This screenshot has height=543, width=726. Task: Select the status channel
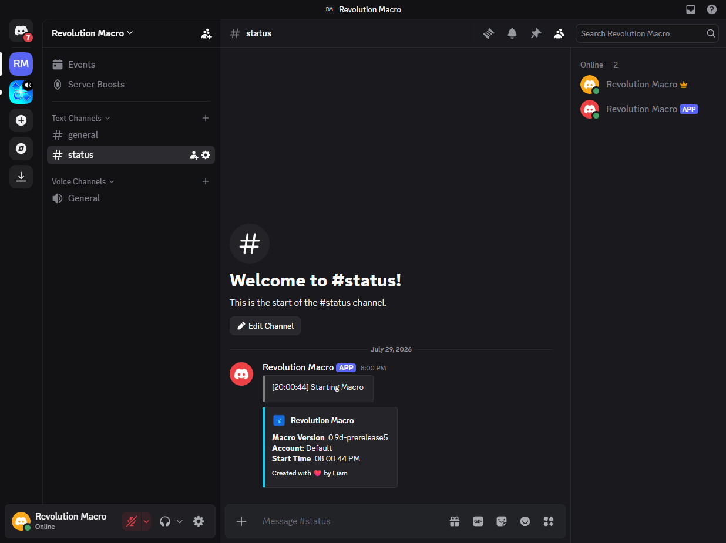pos(130,155)
